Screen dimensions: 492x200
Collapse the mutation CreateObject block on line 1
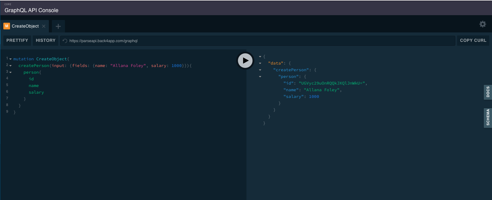[x=11, y=59]
